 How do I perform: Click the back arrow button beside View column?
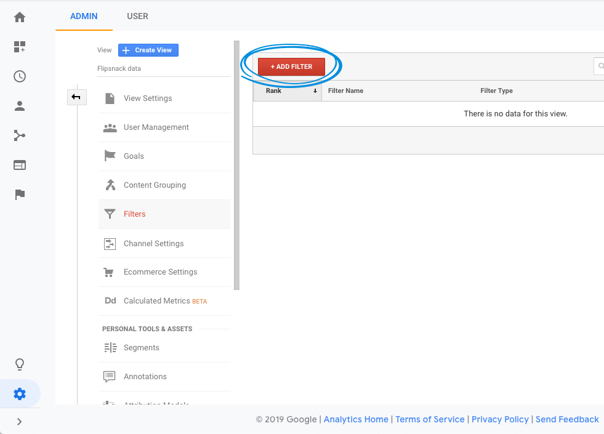77,97
